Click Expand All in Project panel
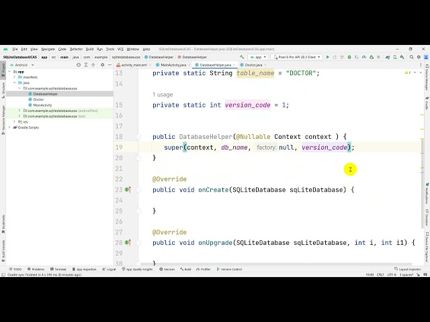The image size is (430, 322). [x=86, y=65]
